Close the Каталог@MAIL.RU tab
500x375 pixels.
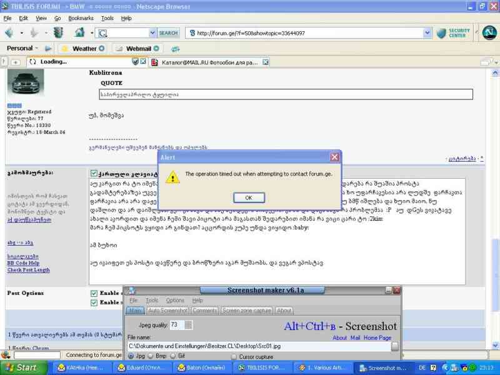pos(265,62)
